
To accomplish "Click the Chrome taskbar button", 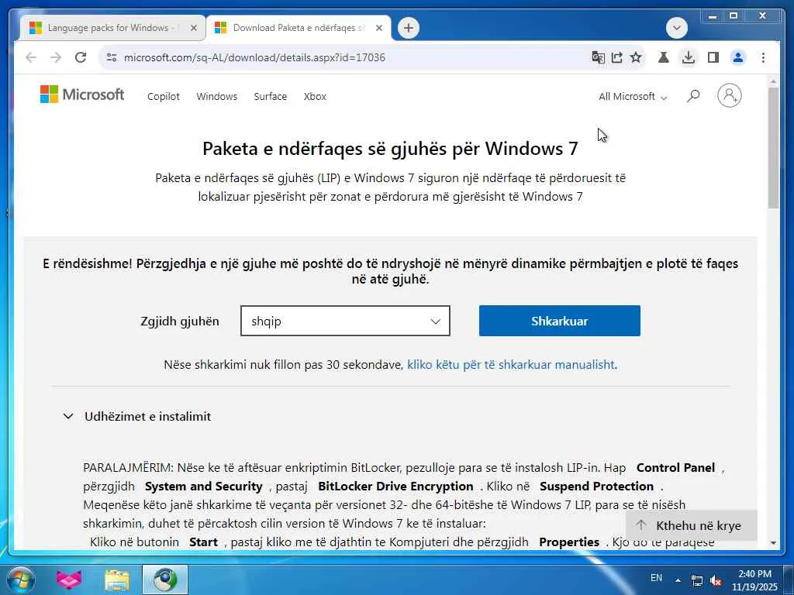I will coord(165,580).
